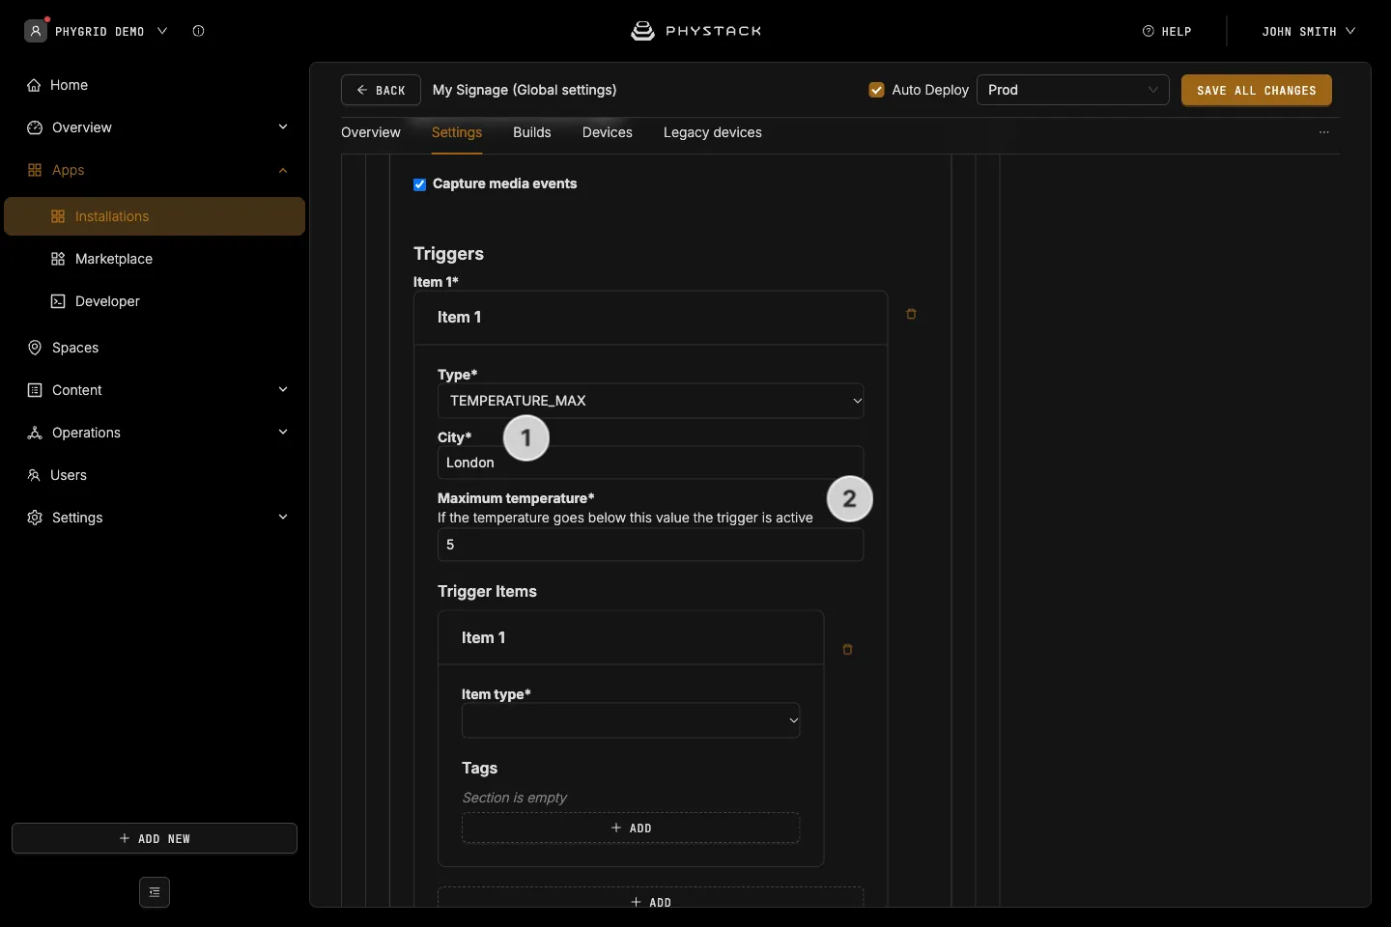This screenshot has height=927, width=1391.
Task: Click the City input field containing London
Action: coord(650,463)
